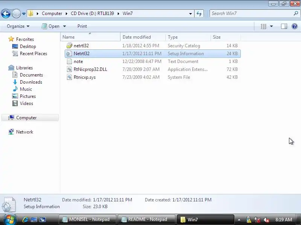Open the Organize menu
Image resolution: width=301 pixels, height=225 pixels.
pos(18,26)
